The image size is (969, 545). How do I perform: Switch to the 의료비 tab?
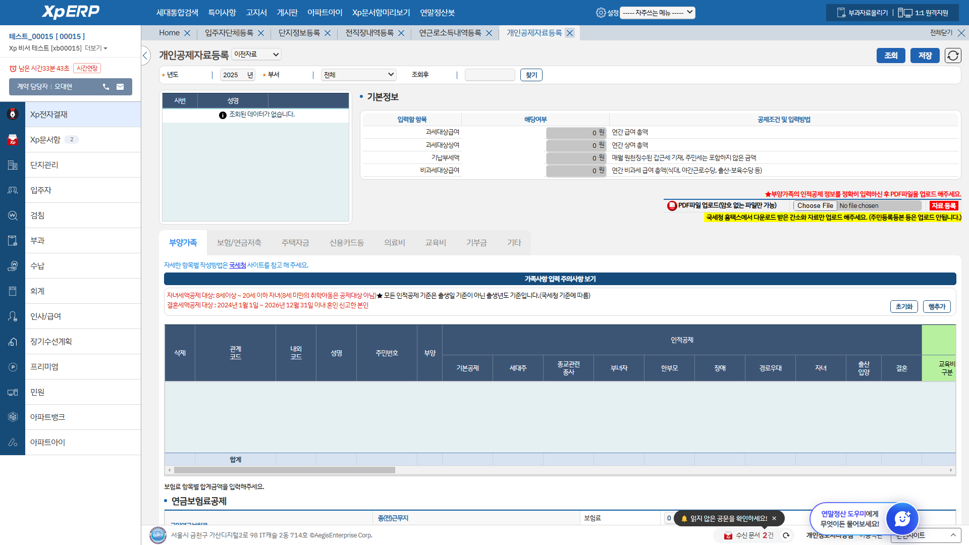click(x=394, y=243)
